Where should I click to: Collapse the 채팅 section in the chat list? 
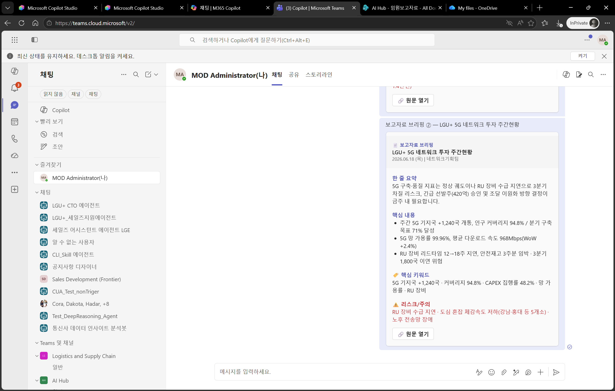point(37,192)
